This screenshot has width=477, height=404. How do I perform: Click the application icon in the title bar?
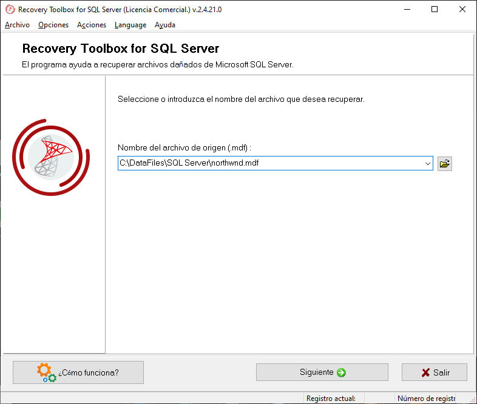pyautogui.click(x=10, y=10)
